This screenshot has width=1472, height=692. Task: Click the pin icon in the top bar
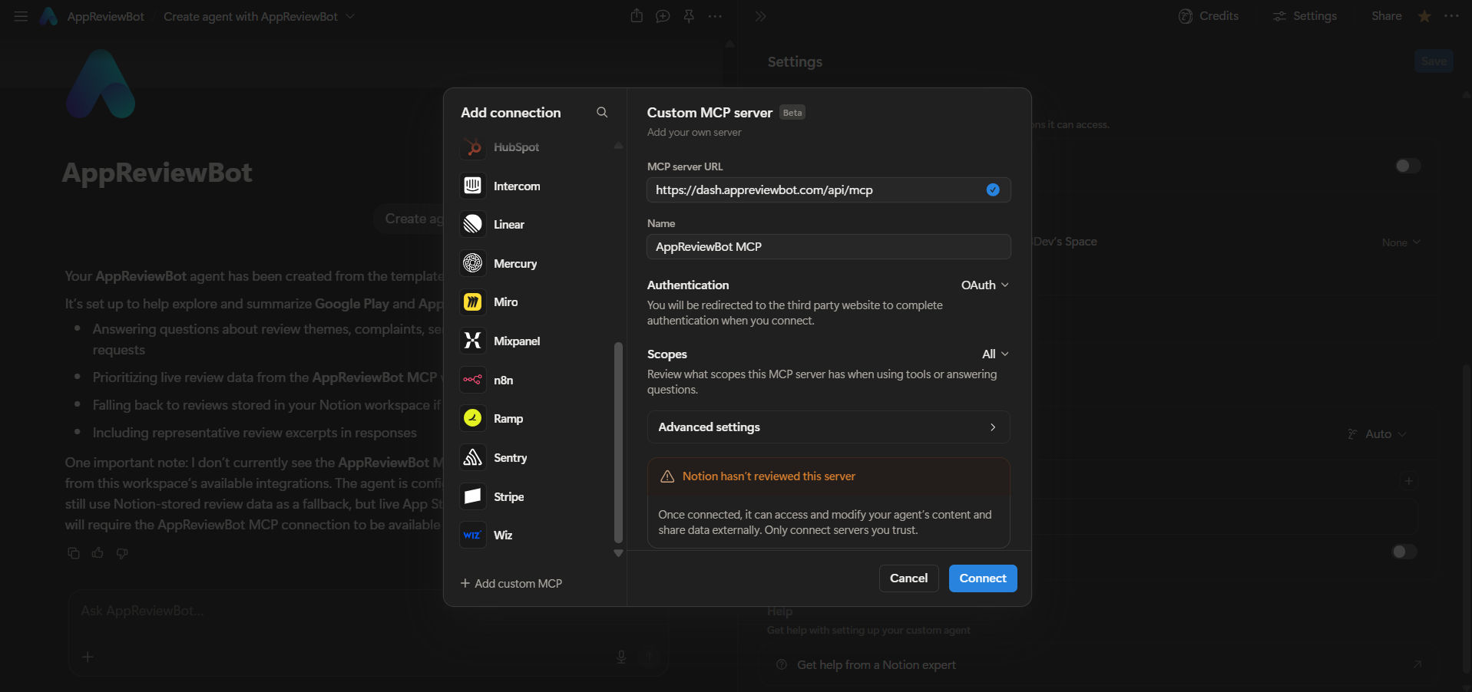(689, 16)
